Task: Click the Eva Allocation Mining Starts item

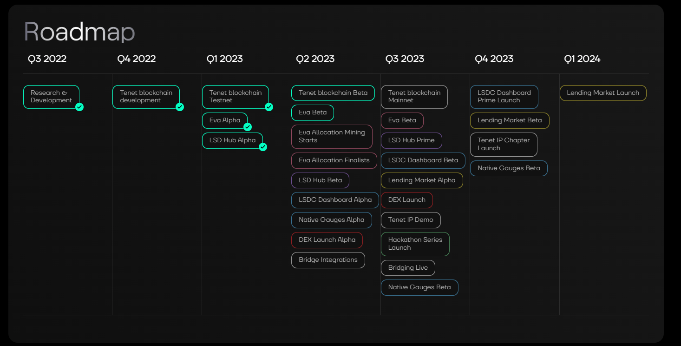Action: (x=332, y=136)
